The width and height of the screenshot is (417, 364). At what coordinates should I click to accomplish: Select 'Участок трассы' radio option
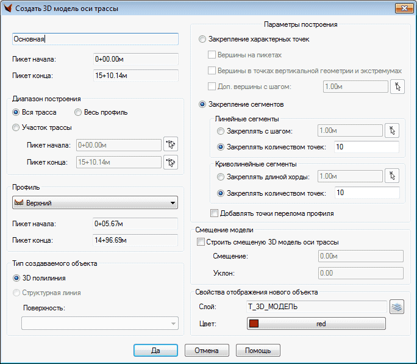[16, 127]
